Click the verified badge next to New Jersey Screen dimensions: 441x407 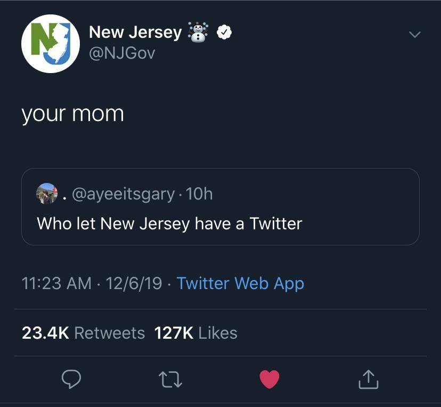[224, 31]
